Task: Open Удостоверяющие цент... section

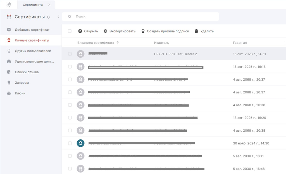Action: point(34,62)
